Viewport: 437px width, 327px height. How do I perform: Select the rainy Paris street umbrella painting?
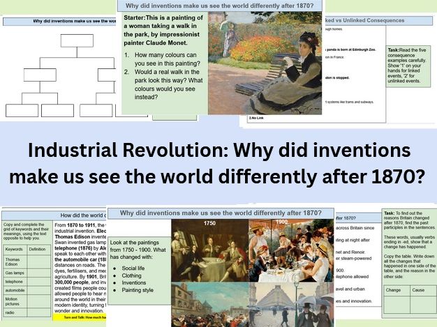[x=291, y=305]
